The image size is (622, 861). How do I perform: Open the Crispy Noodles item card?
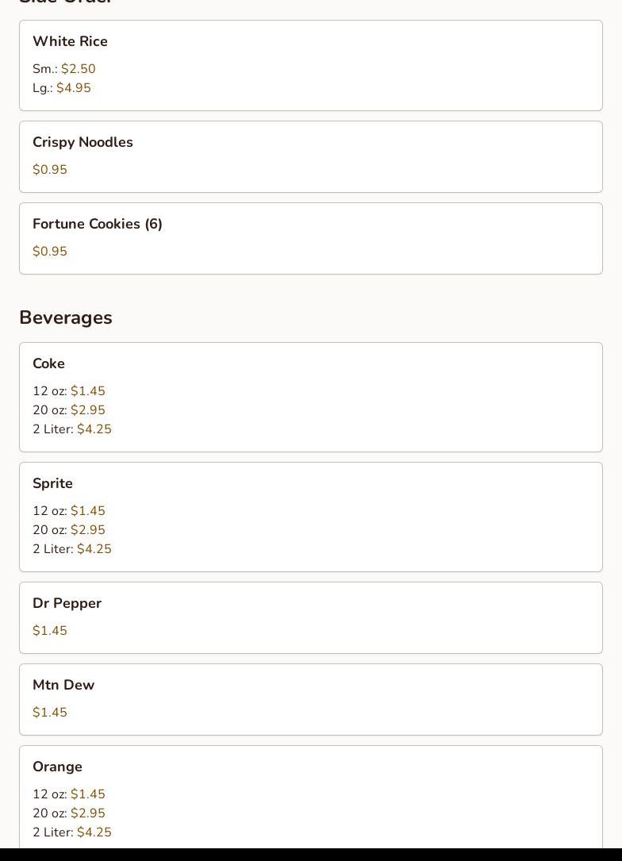coord(311,156)
